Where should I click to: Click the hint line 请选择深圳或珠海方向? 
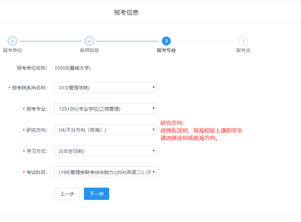(189, 138)
